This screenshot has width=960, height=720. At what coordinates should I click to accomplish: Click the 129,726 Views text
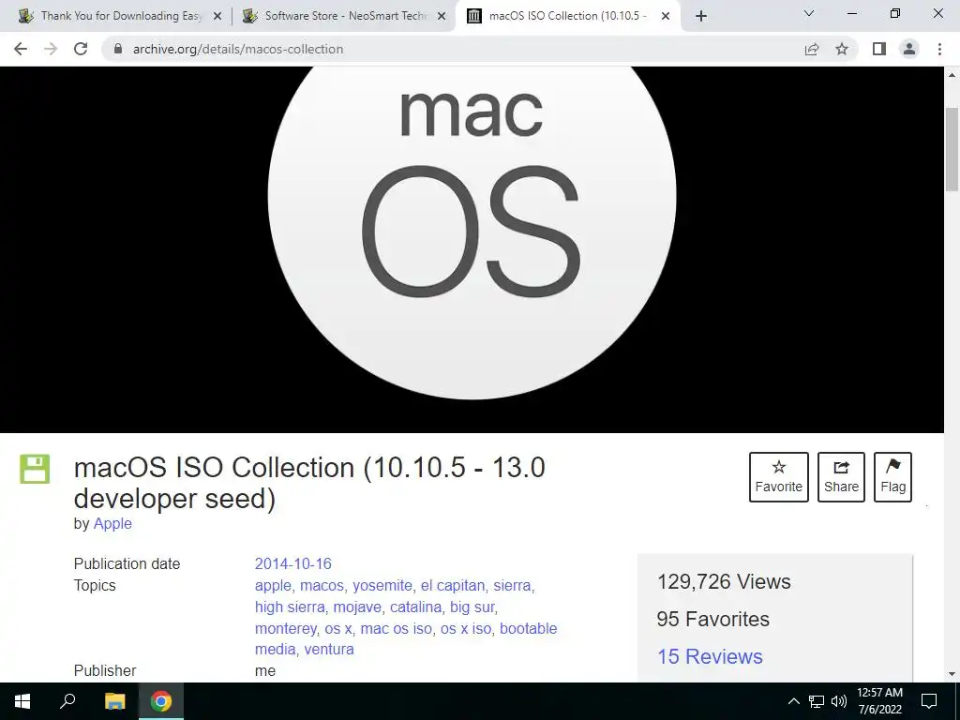coord(724,581)
